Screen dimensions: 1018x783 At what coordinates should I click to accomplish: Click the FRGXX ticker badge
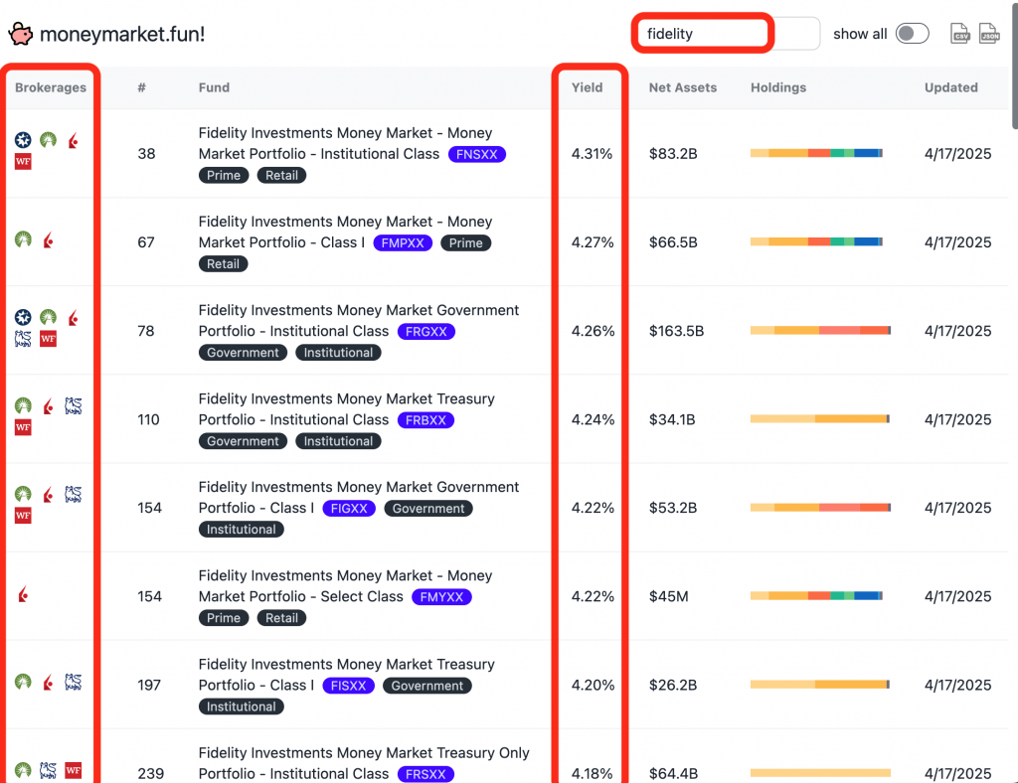tap(425, 331)
